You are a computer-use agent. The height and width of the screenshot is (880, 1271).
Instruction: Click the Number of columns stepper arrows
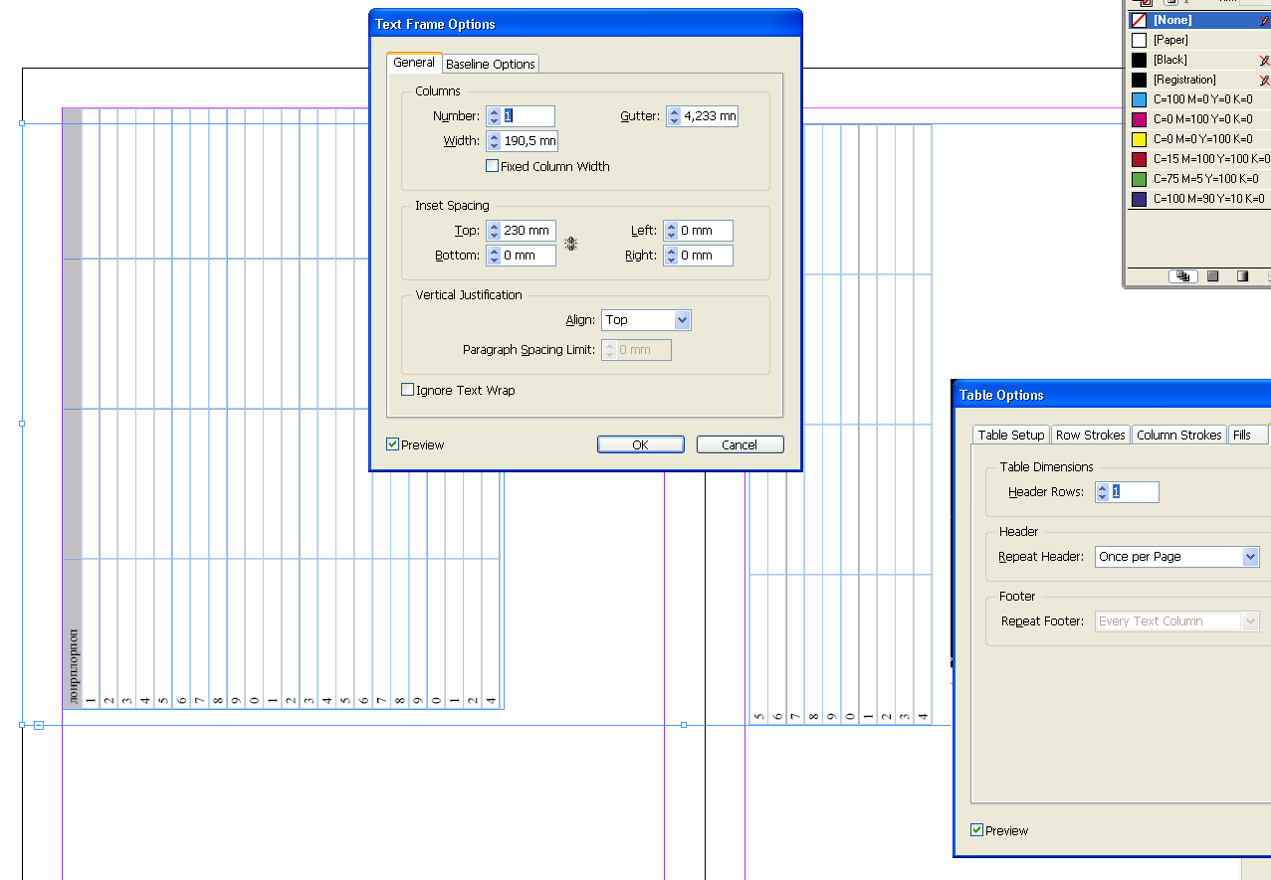tap(494, 116)
